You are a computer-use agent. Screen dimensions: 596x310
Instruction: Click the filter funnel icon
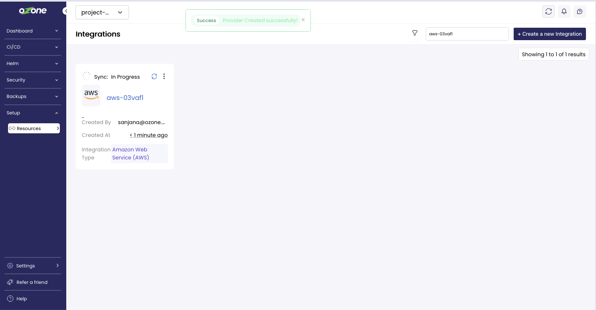click(415, 33)
